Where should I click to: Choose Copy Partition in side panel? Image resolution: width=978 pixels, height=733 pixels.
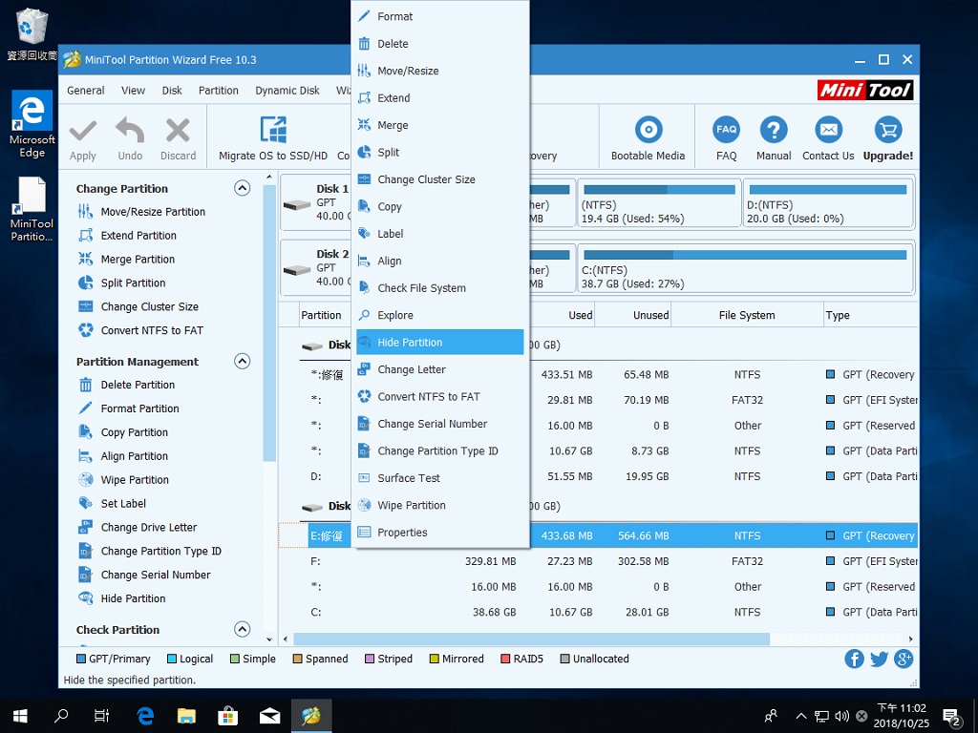point(123,432)
